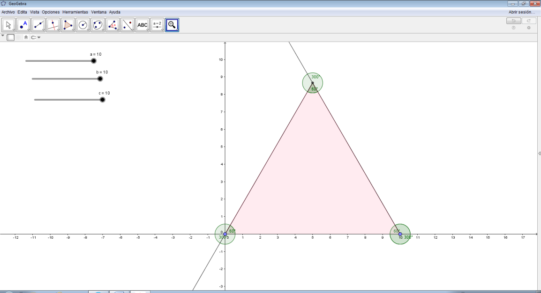Click the "a = 10" slider label
Viewport: 541px width, 293px height.
tap(96, 54)
